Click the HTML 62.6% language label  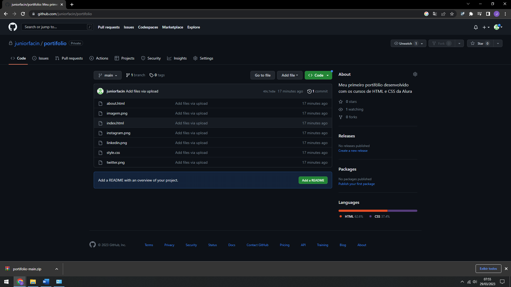[x=351, y=217]
